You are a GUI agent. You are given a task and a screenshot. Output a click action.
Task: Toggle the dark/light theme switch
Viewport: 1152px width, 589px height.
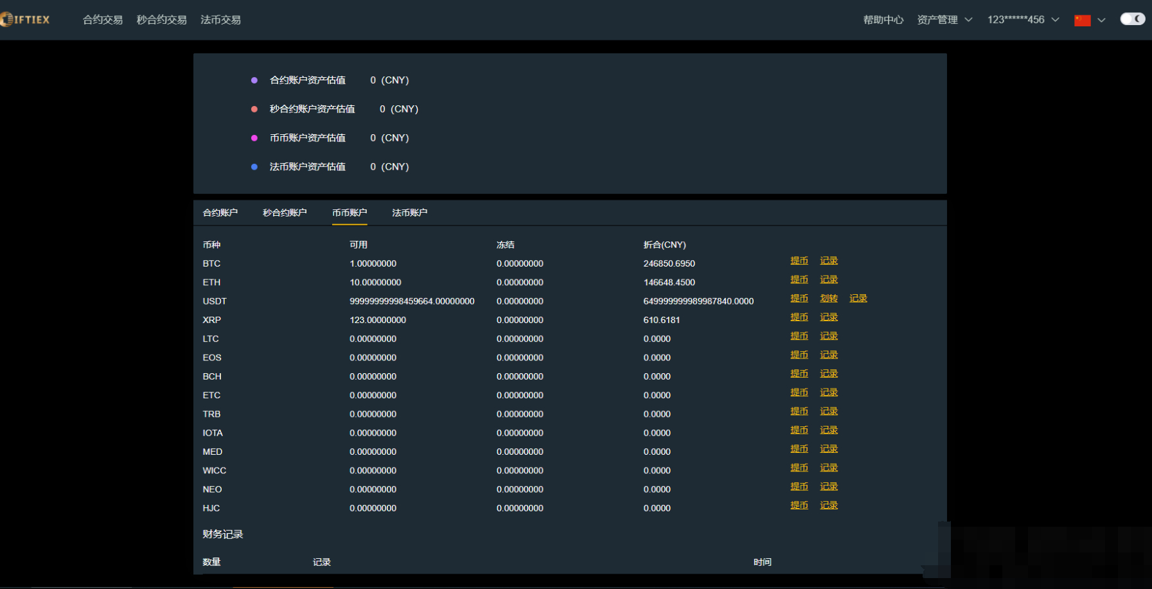click(1132, 19)
